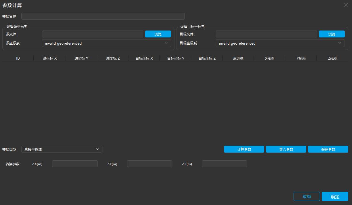
Task: Click the 导入参数 button
Action: 286,149
